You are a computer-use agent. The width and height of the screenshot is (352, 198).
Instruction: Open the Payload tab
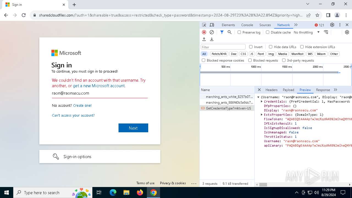288,90
